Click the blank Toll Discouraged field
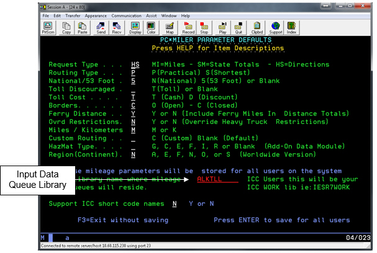This screenshot has width=377, height=253. pyautogui.click(x=133, y=89)
